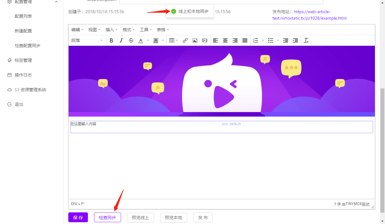Clear formatting with the Tx icon

[x=306, y=40]
